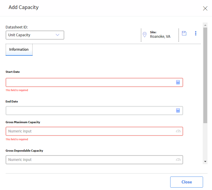Open the Start Date calendar picker
This screenshot has height=190, width=212.
178,82
